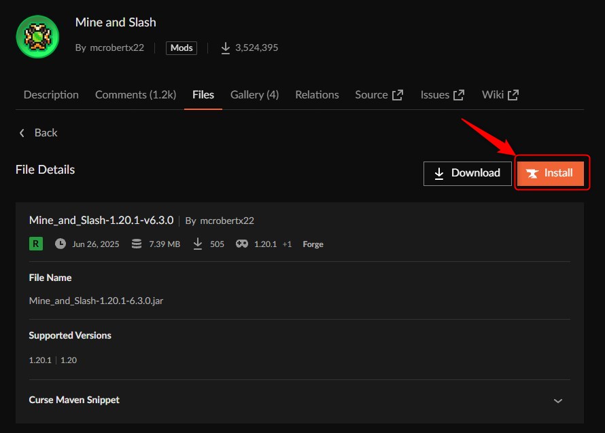Viewport: 605px width, 433px height.
Task: Go Back to the files list
Action: click(38, 133)
